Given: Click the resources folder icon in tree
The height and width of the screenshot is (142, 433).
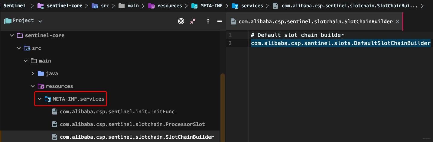Looking at the screenshot, I should (x=41, y=86).
